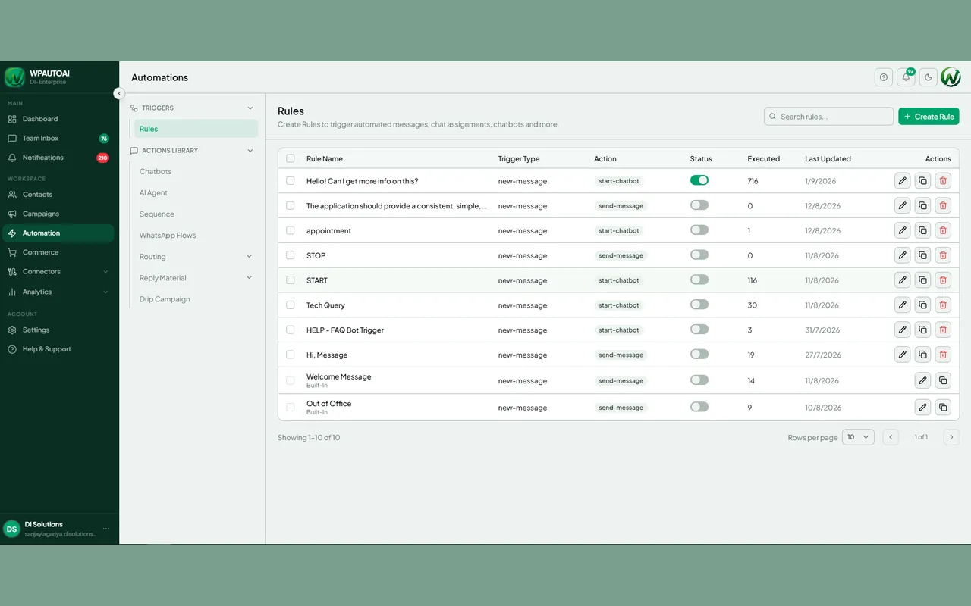Edit the Hi, Message rule
Image resolution: width=971 pixels, height=606 pixels.
click(902, 355)
